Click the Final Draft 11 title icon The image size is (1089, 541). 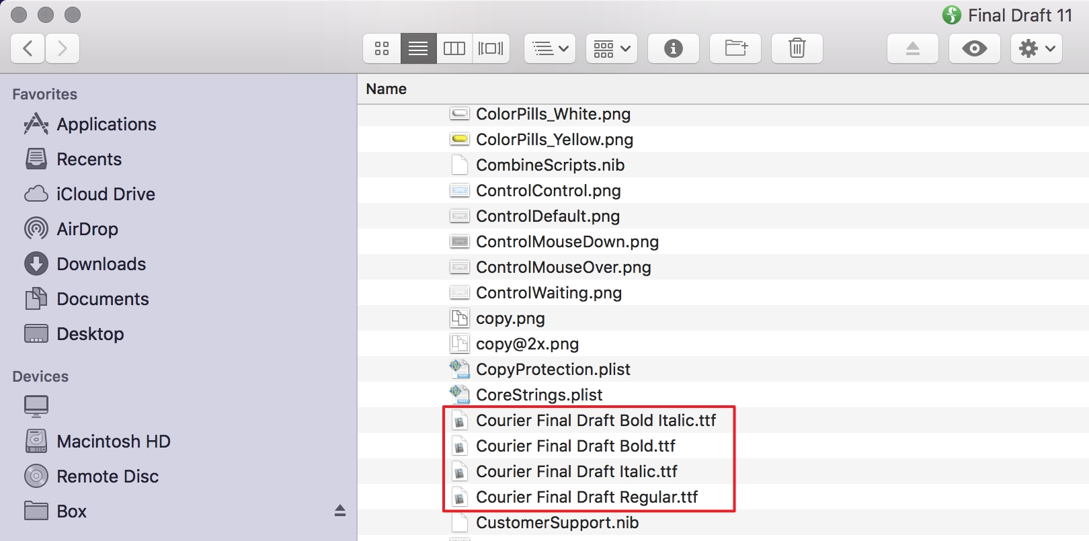952,15
